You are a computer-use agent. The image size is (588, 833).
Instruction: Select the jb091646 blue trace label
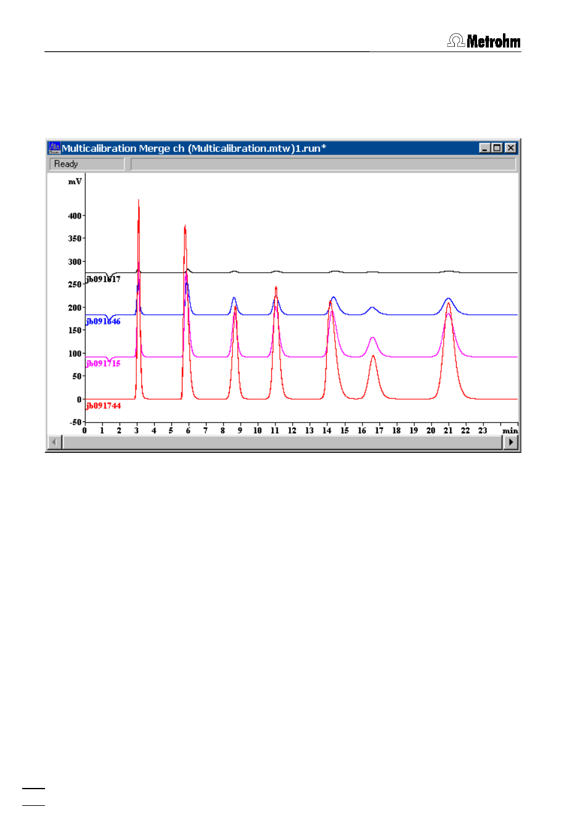click(x=103, y=321)
